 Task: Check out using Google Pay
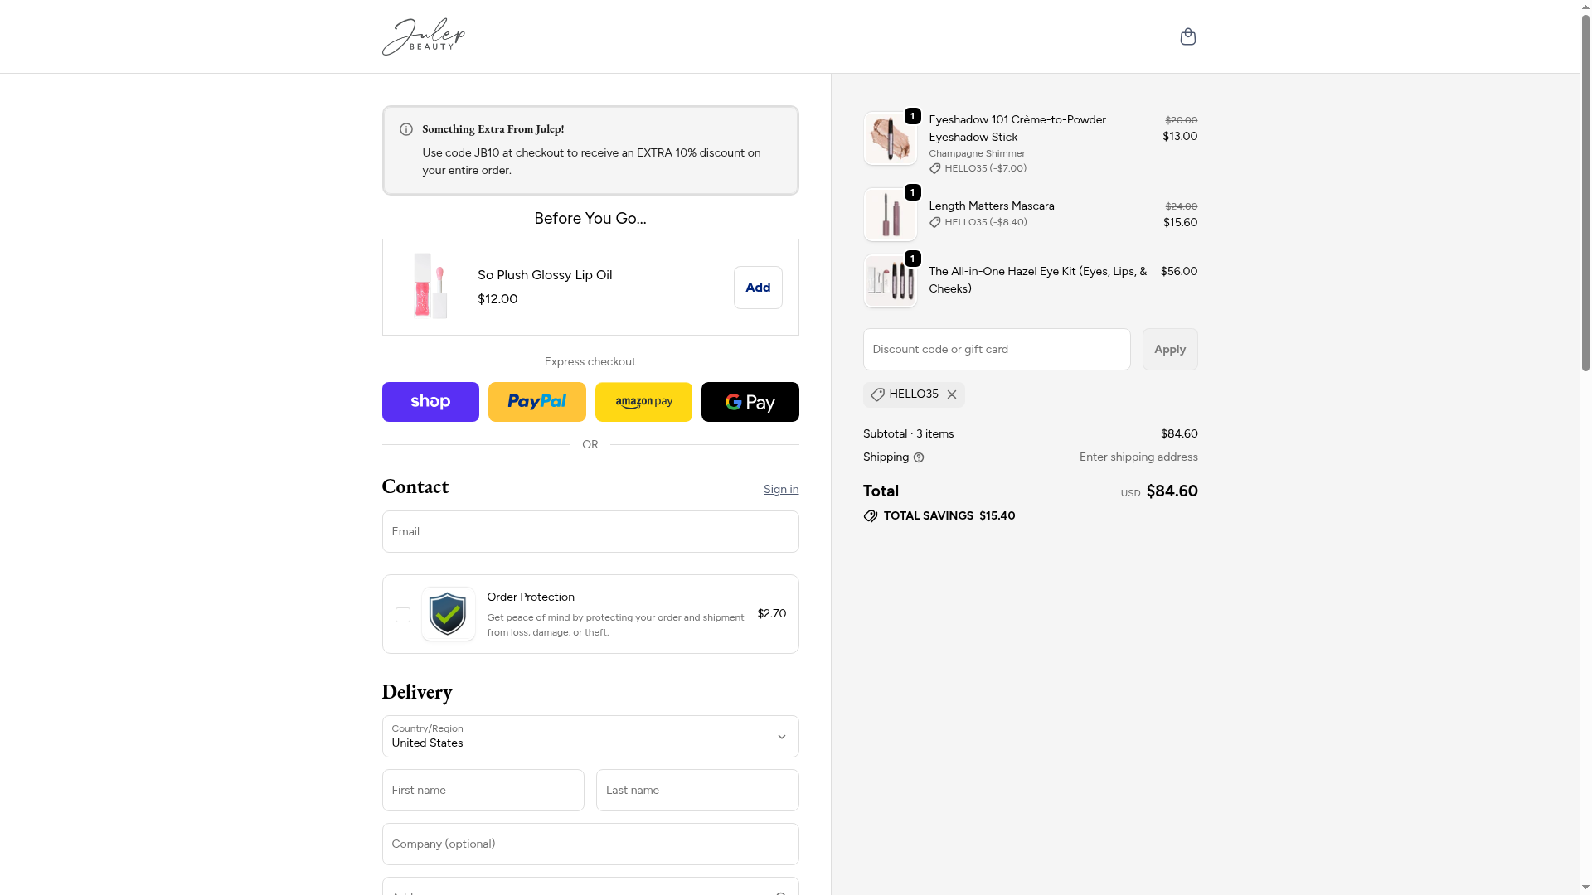[750, 402]
